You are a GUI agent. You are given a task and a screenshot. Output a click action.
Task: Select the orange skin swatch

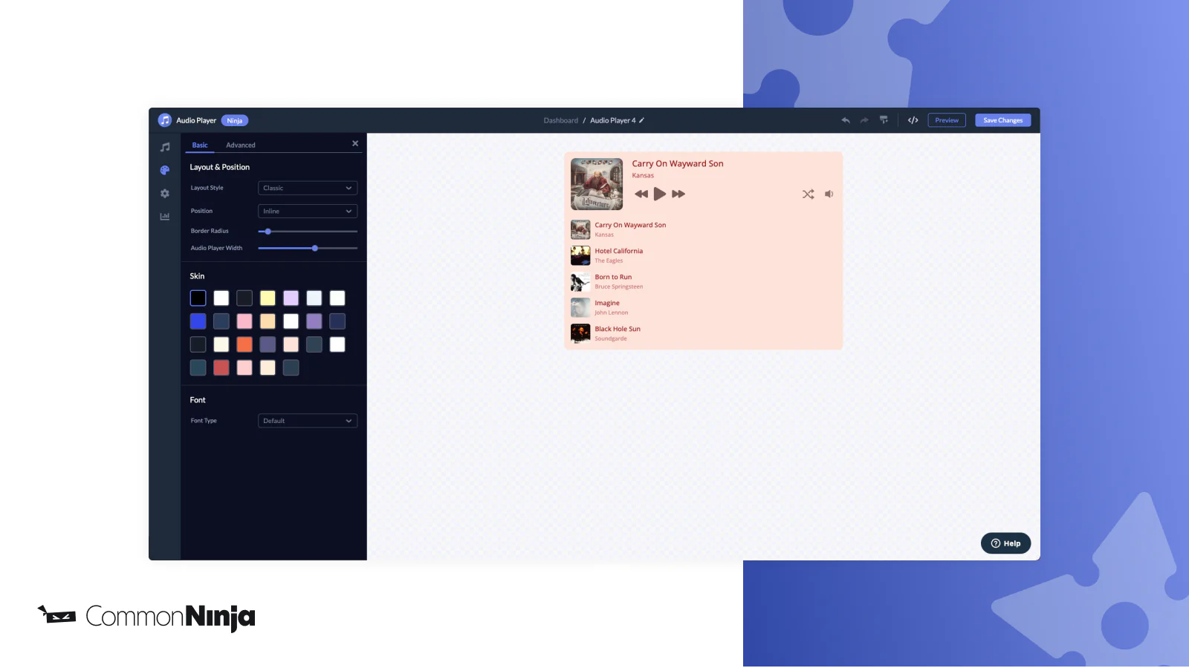click(x=244, y=344)
